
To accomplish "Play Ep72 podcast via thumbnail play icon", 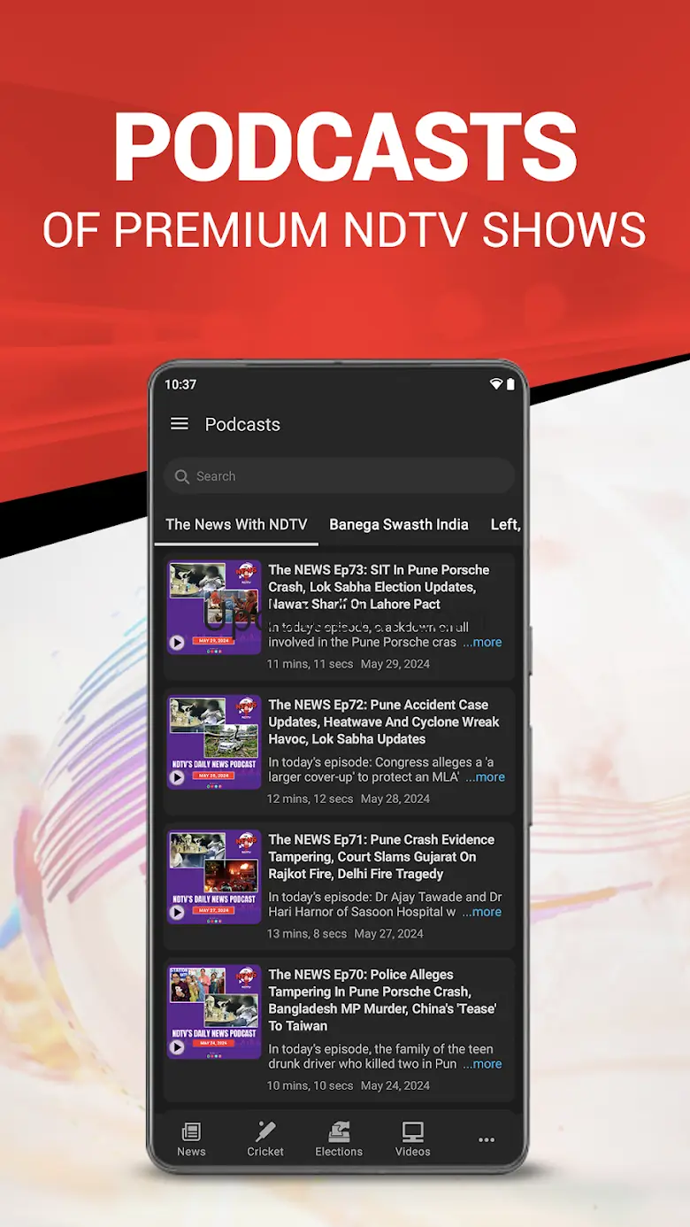I will pyautogui.click(x=177, y=777).
